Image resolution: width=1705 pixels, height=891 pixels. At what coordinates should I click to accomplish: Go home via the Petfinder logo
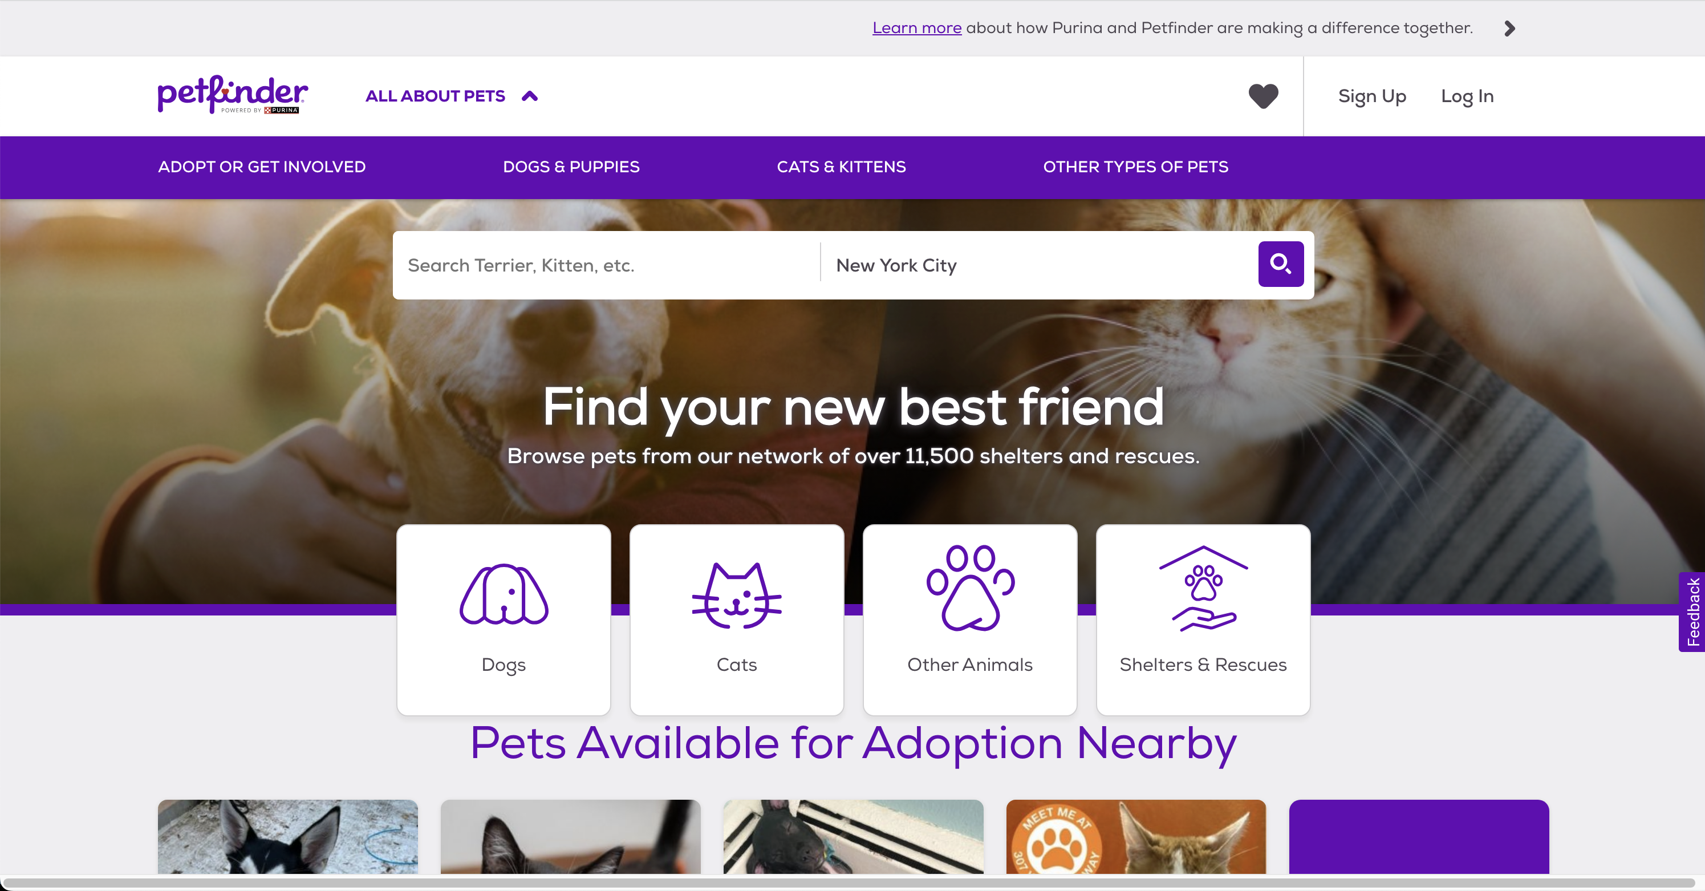pos(232,95)
